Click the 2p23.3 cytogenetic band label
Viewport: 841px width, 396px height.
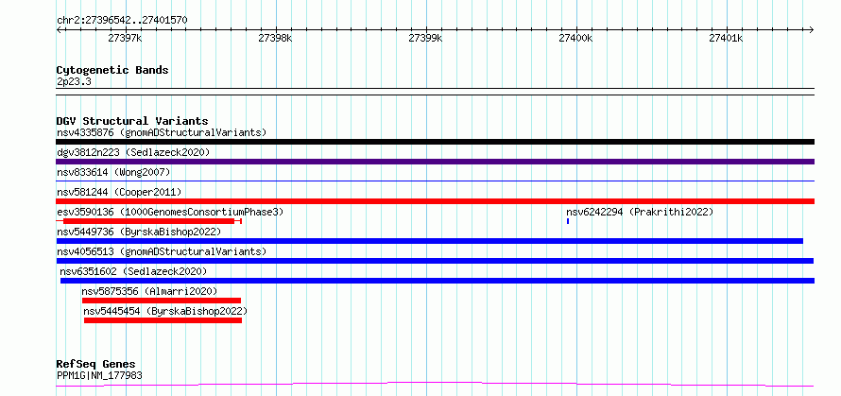[74, 81]
